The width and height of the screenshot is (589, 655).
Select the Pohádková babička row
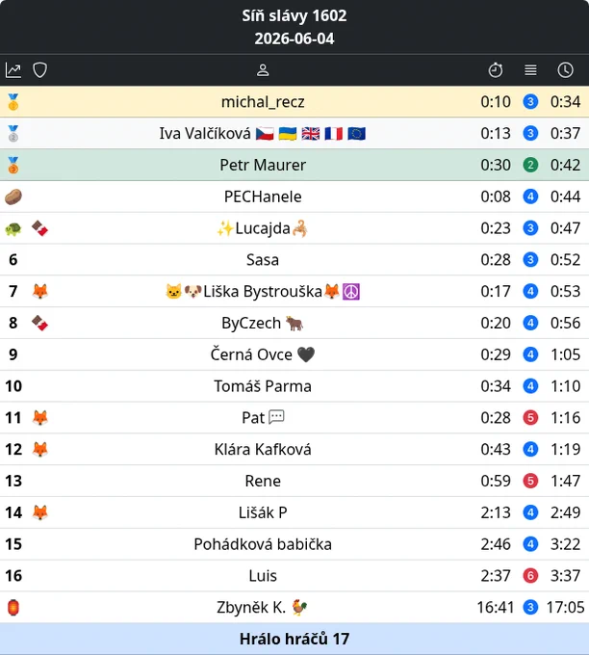point(294,544)
